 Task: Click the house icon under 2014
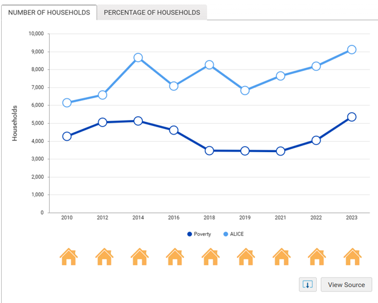(x=139, y=257)
